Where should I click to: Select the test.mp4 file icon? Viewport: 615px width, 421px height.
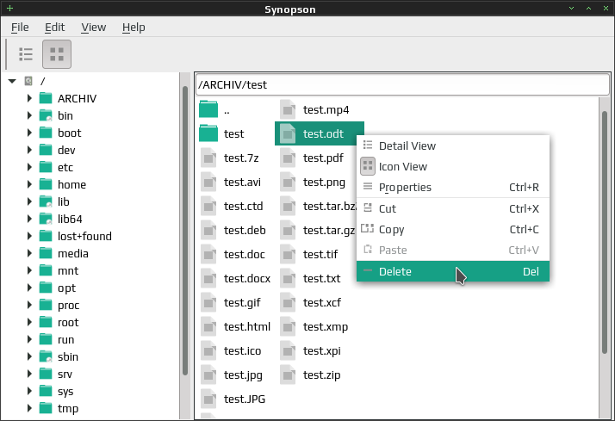click(288, 109)
